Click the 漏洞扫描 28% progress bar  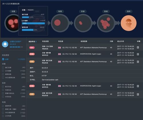33,30
